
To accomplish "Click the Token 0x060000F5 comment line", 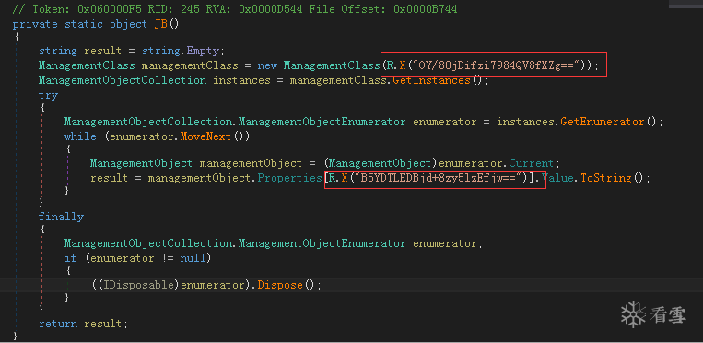I will pos(235,9).
